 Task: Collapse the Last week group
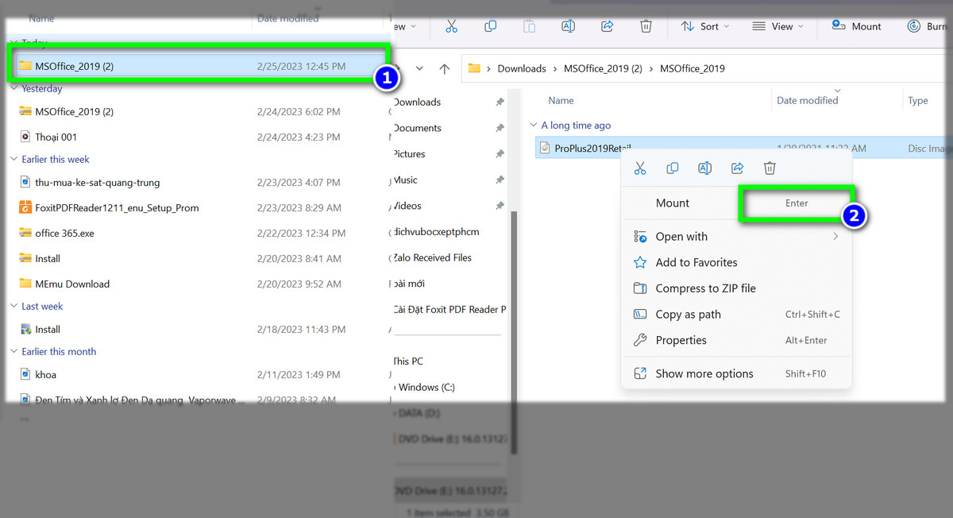[14, 307]
